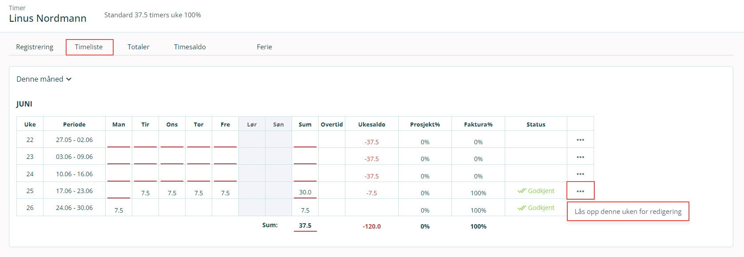Click the week 25 sum value 30.0
744x257 pixels.
(305, 193)
